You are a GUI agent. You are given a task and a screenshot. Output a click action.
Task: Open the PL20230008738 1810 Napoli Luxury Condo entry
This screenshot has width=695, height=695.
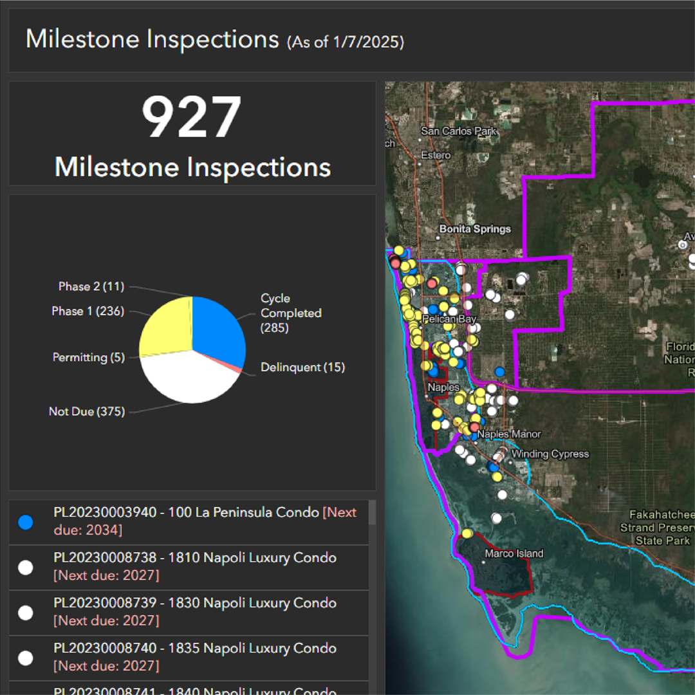194,566
